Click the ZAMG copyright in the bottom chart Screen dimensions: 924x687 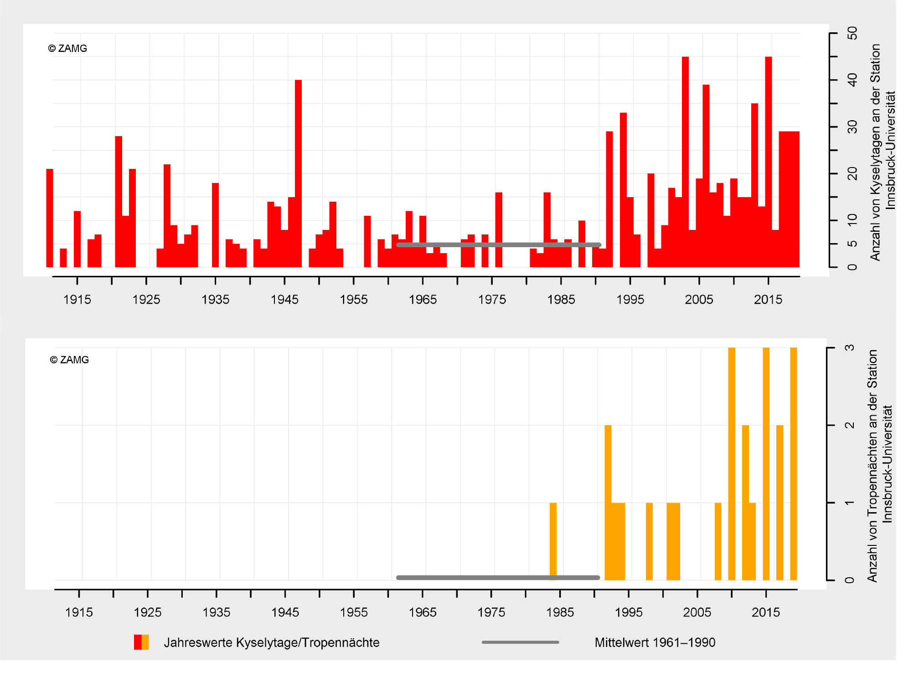pos(69,360)
